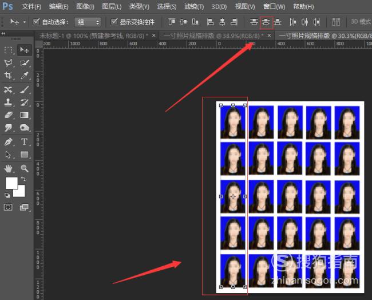This screenshot has height=300, width=372.
Task: Open the Move tool preset picker arrow
Action: [25, 22]
